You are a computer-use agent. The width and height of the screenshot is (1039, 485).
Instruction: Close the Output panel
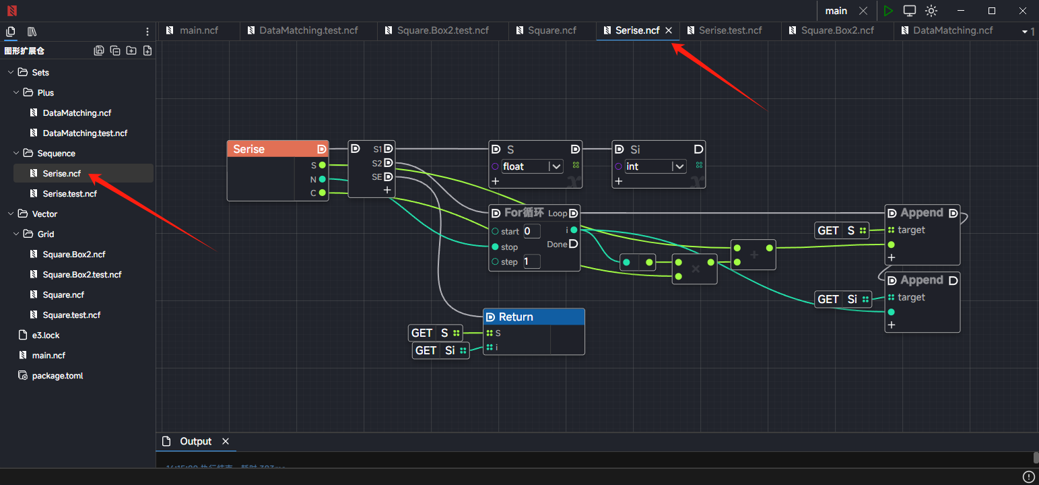226,441
